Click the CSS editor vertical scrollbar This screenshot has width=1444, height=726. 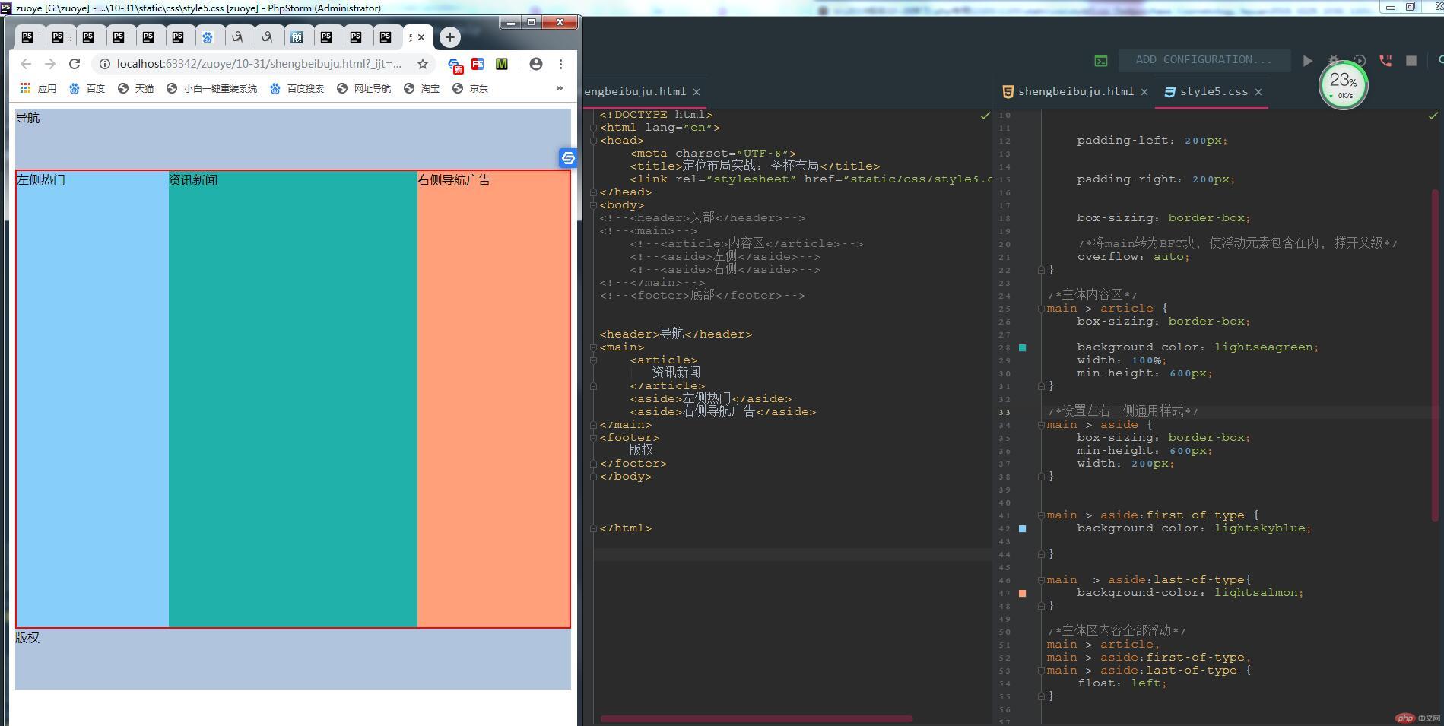(x=1435, y=355)
